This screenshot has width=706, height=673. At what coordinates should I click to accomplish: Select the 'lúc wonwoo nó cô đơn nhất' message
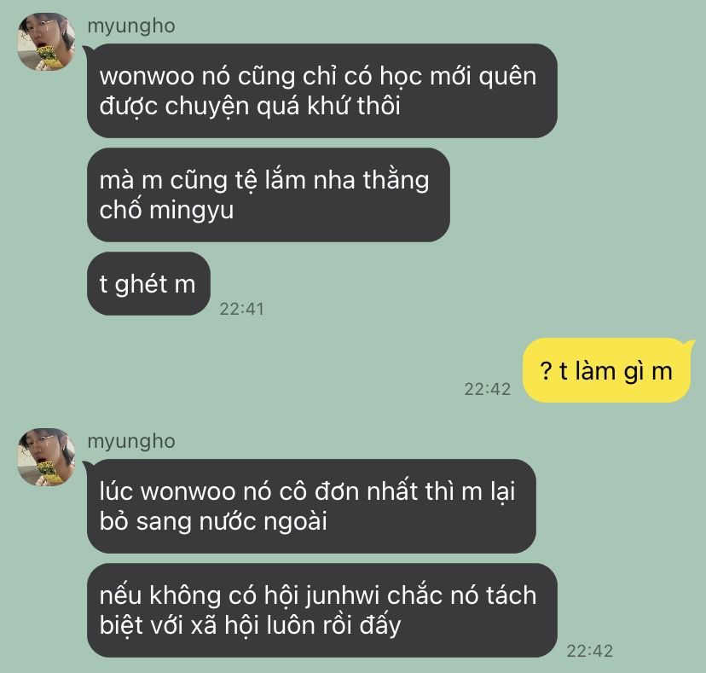[x=311, y=506]
